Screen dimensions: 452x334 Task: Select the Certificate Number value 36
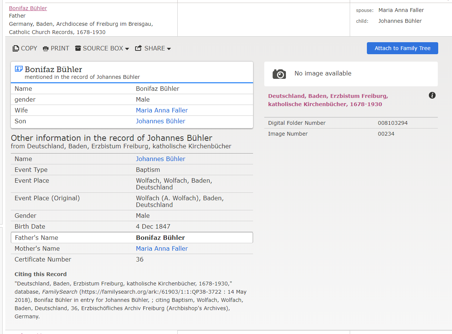coord(140,259)
